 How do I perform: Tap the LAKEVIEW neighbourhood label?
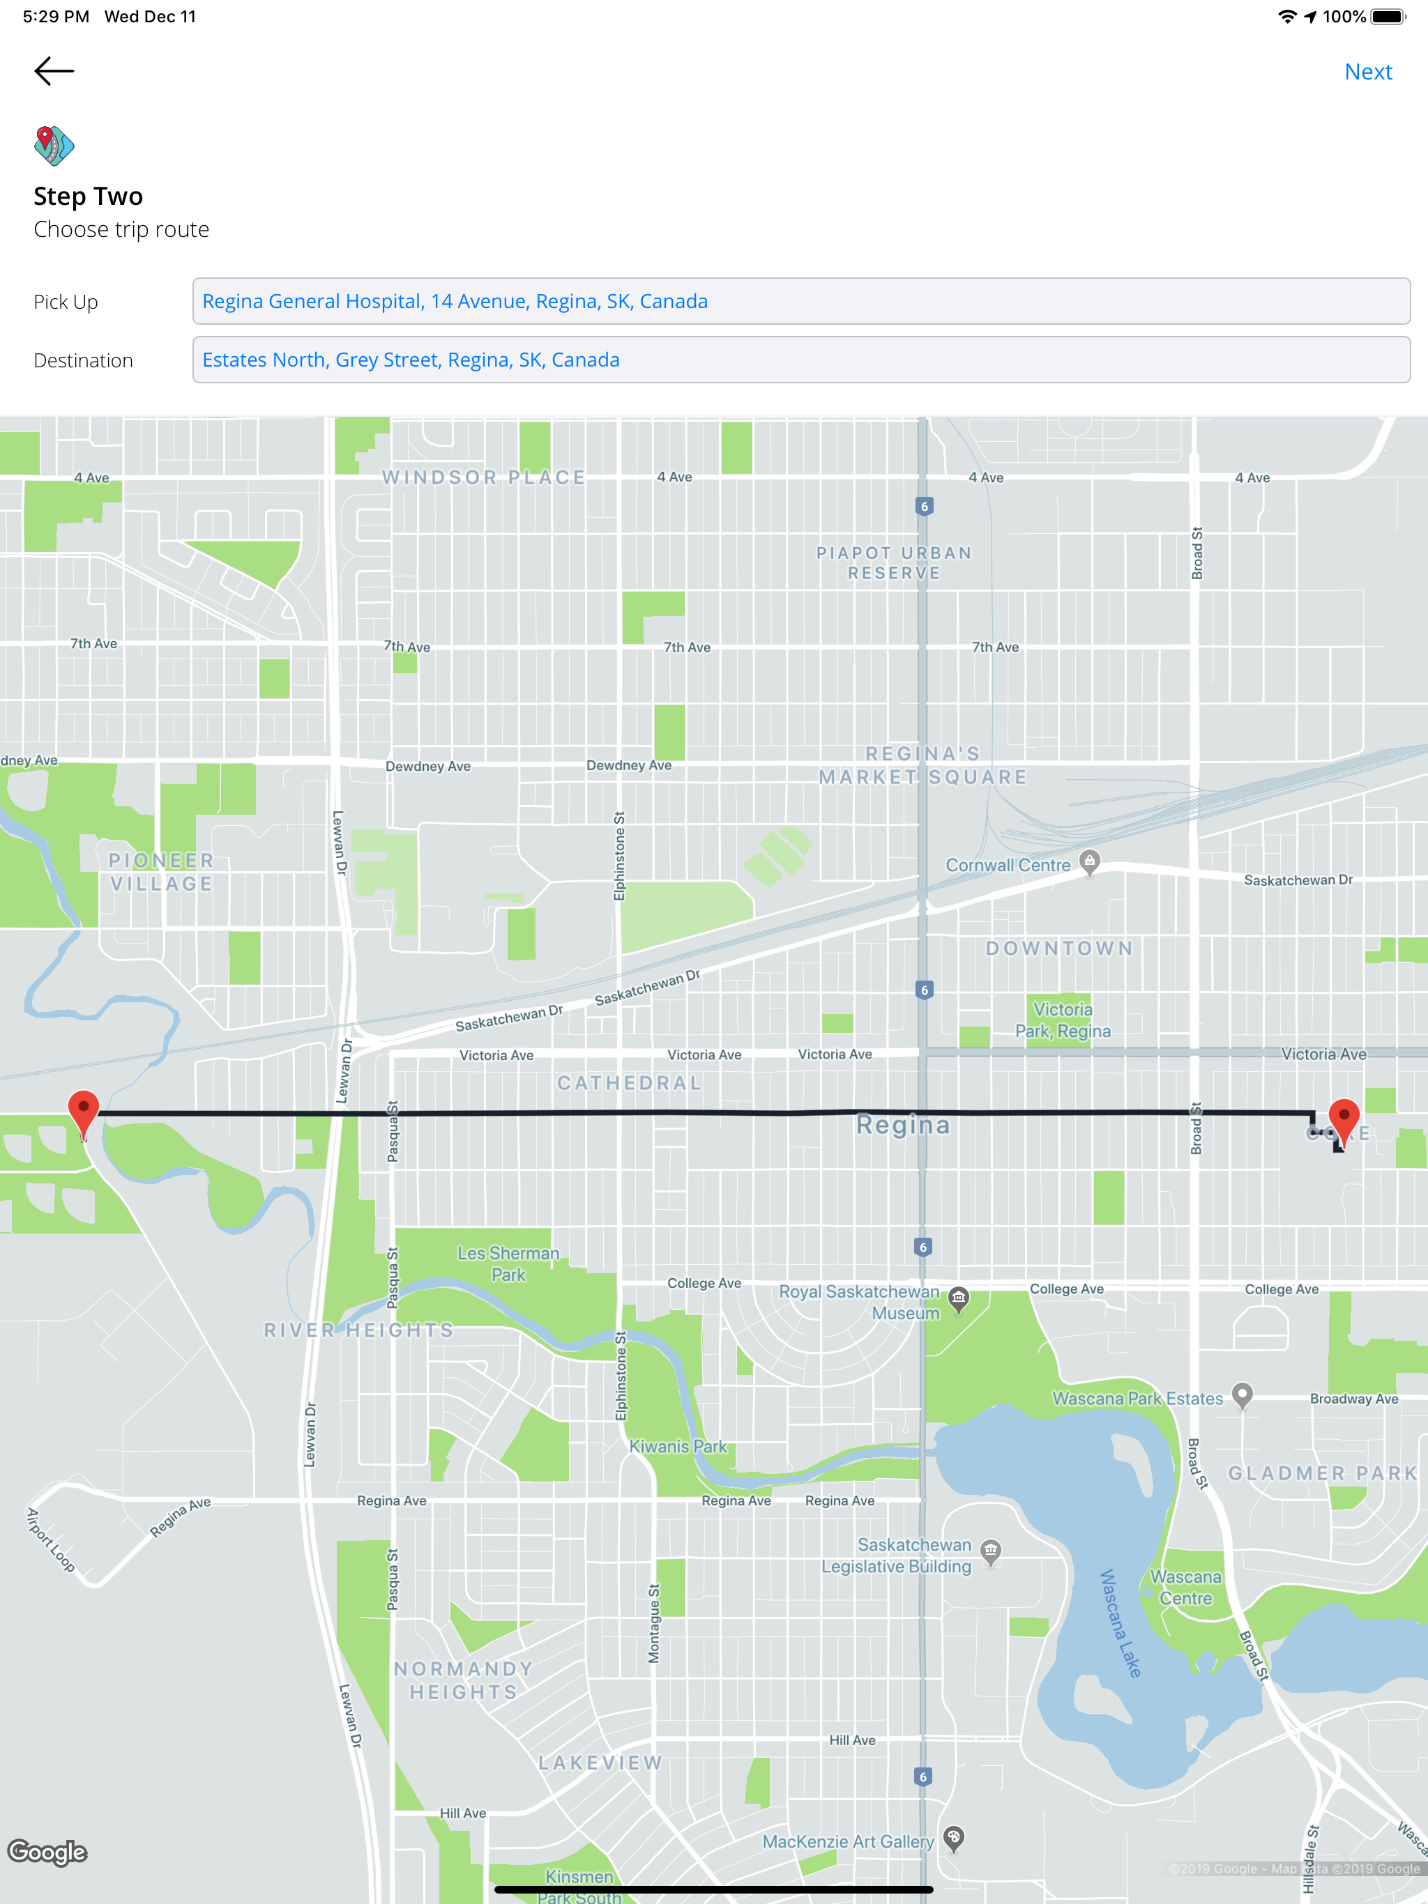600,1763
